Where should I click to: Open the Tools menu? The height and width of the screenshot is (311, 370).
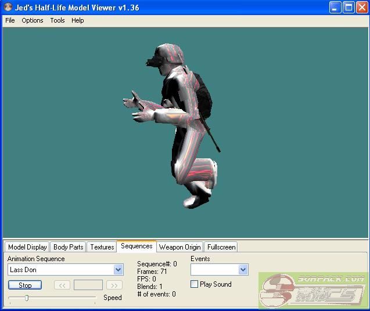tap(58, 20)
